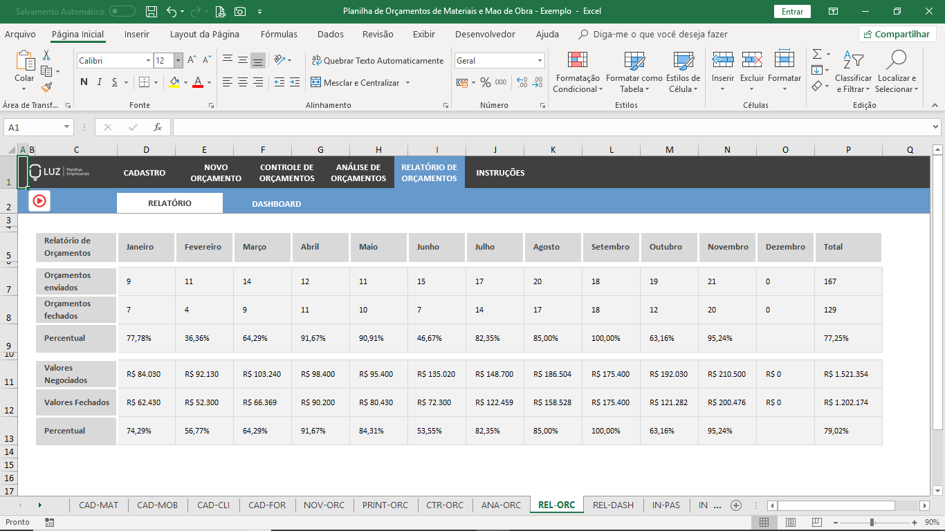
Task: Go to the DASHBOARD section link
Action: point(276,204)
